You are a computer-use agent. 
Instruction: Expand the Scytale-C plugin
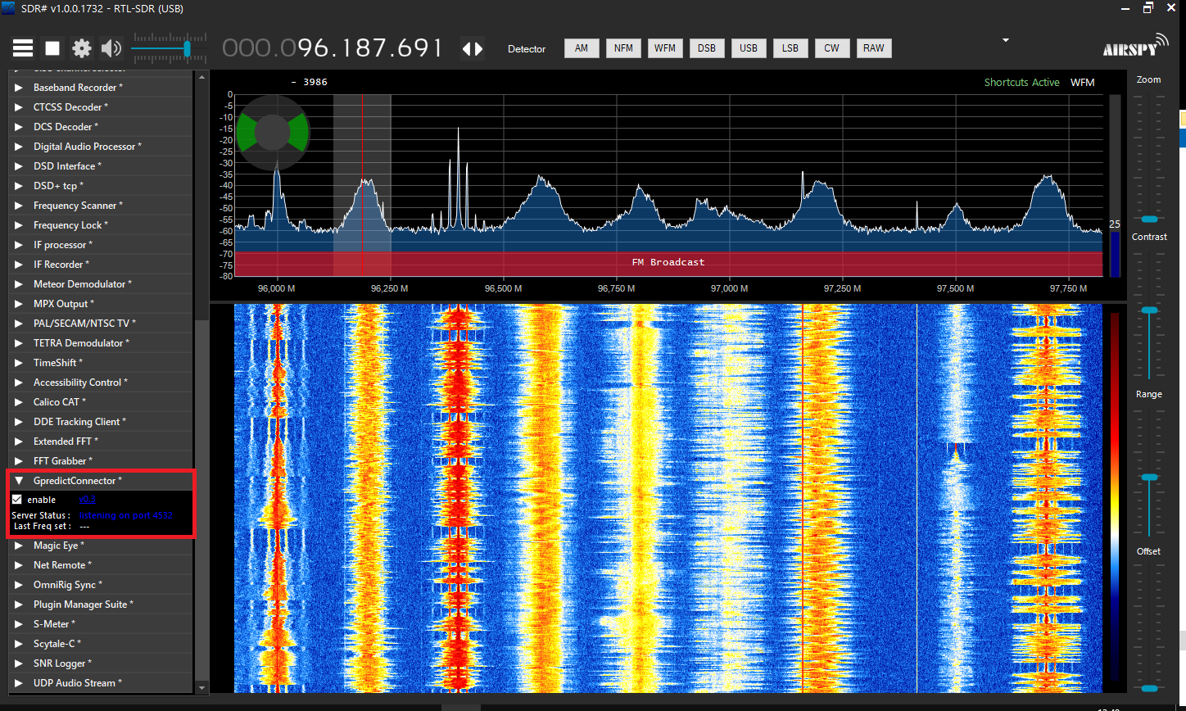point(101,644)
